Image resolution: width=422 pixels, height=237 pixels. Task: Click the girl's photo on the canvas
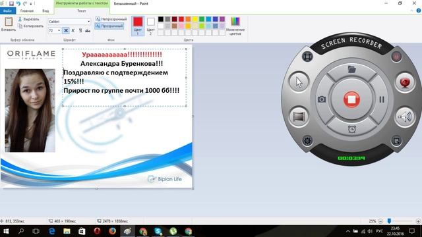30,111
